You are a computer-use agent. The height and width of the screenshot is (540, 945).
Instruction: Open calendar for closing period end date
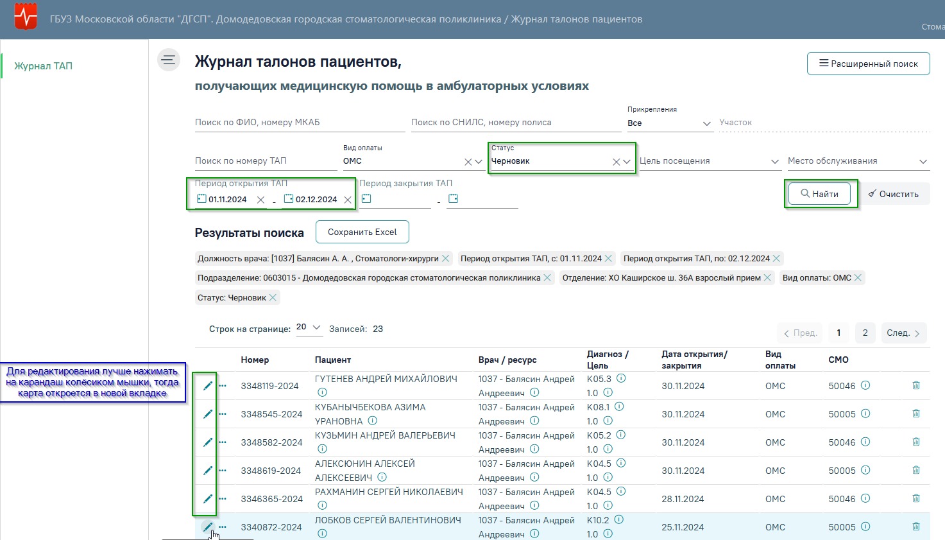(x=453, y=199)
